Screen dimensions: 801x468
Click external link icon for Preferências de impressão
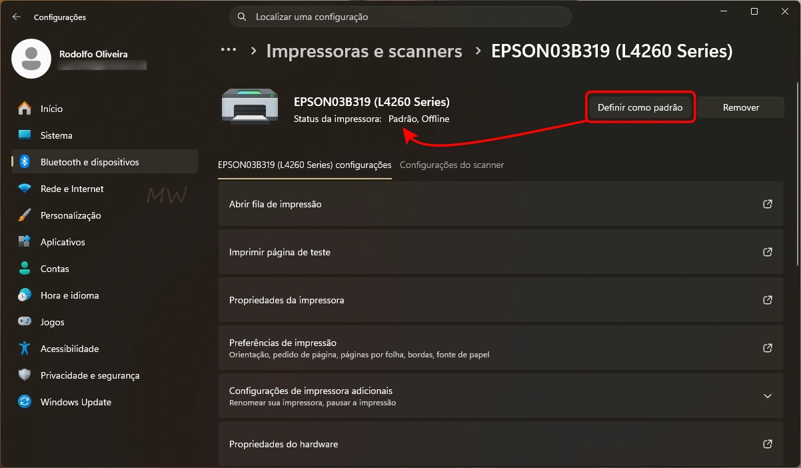click(768, 348)
